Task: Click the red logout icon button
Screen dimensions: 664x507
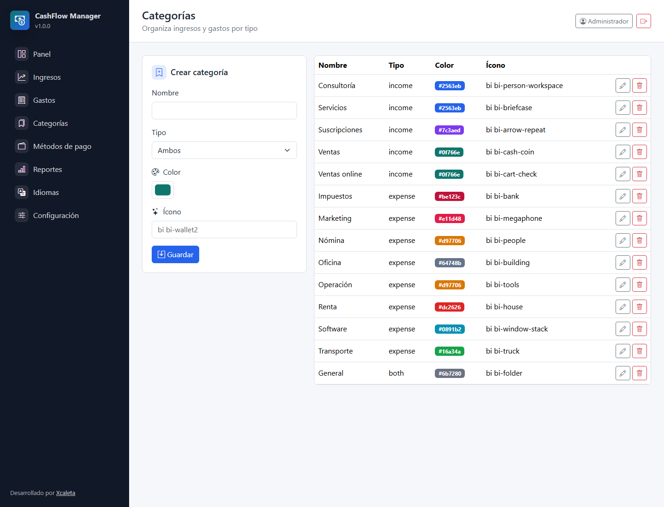Action: click(643, 21)
